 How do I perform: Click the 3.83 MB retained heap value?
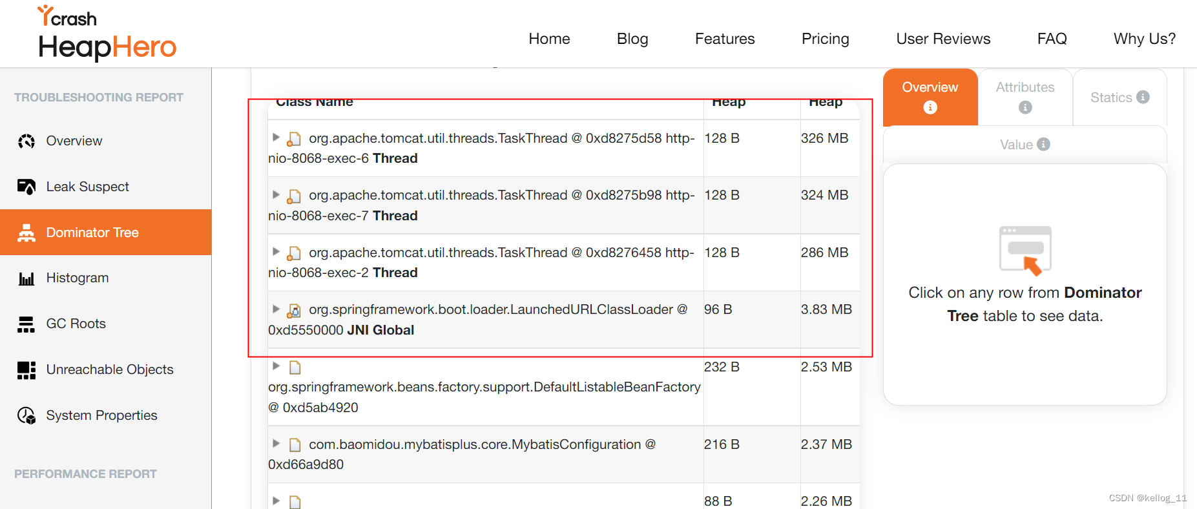(x=826, y=309)
